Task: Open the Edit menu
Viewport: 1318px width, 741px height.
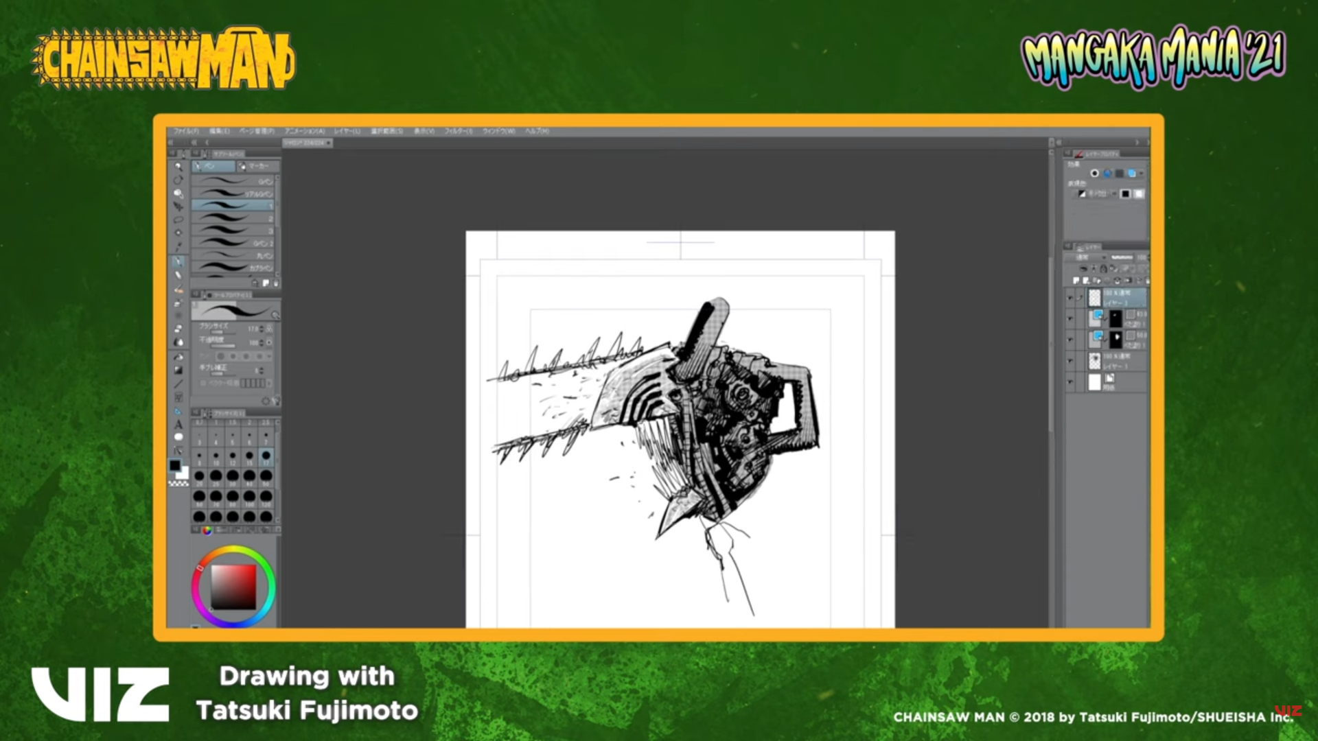Action: coord(219,130)
